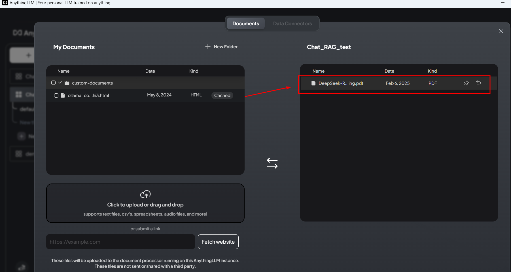Click the Fetch website button
Viewport: 511px width, 272px height.
218,242
